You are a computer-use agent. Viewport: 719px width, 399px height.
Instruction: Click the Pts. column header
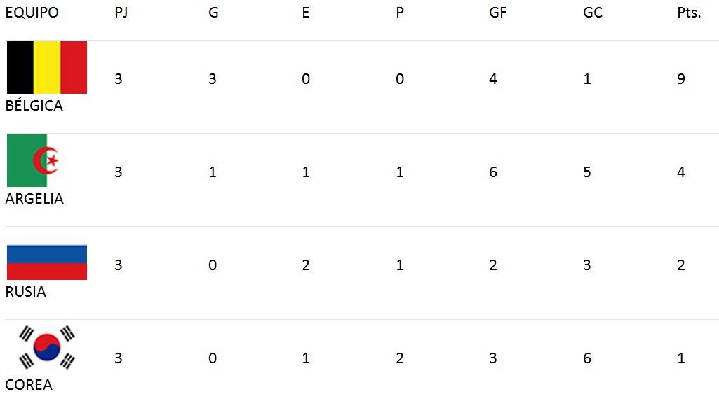point(690,13)
